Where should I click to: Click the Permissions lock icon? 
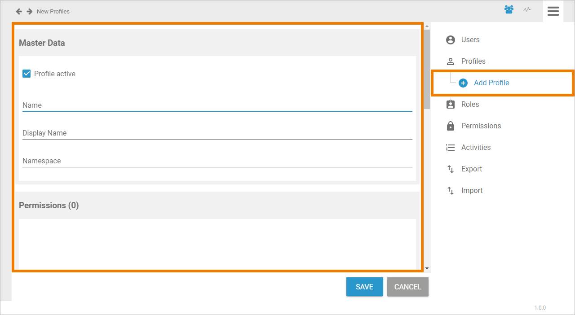[x=450, y=126]
